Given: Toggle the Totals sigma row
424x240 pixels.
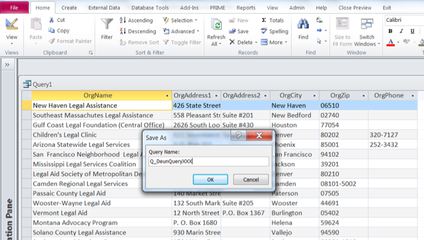Looking at the screenshot, I should 272,20.
